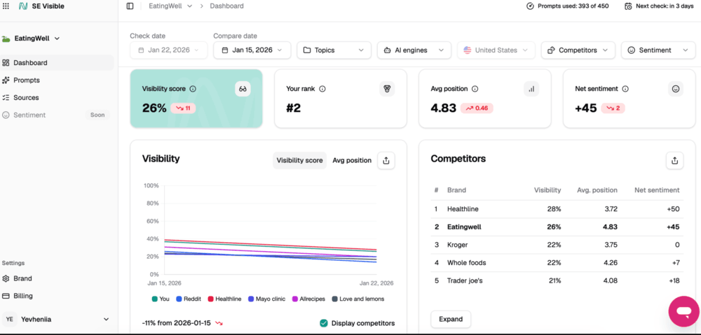Click info icon next to Visibility score
This screenshot has width=701, height=335.
pos(193,89)
